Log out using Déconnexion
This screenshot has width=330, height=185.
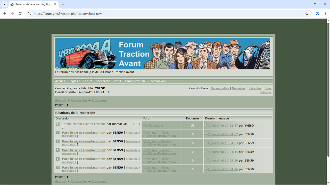(x=157, y=81)
